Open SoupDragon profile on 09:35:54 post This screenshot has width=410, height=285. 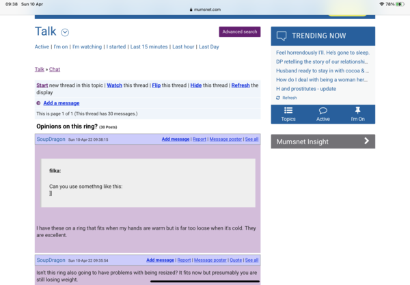coord(51,260)
